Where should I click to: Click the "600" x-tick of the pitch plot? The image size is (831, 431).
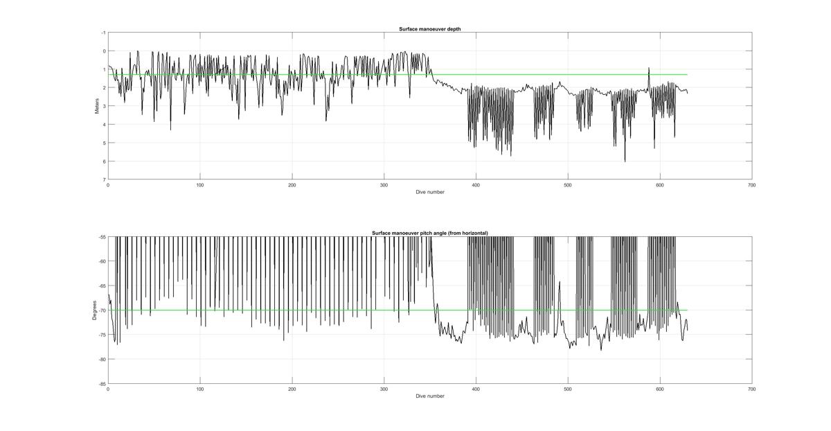[x=660, y=389]
